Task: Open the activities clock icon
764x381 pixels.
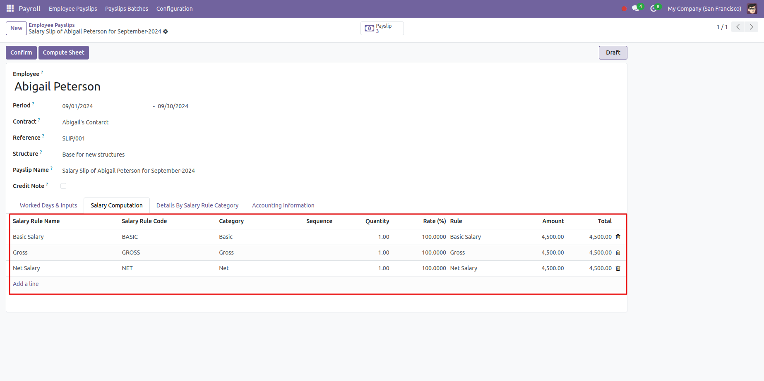Action: point(653,9)
